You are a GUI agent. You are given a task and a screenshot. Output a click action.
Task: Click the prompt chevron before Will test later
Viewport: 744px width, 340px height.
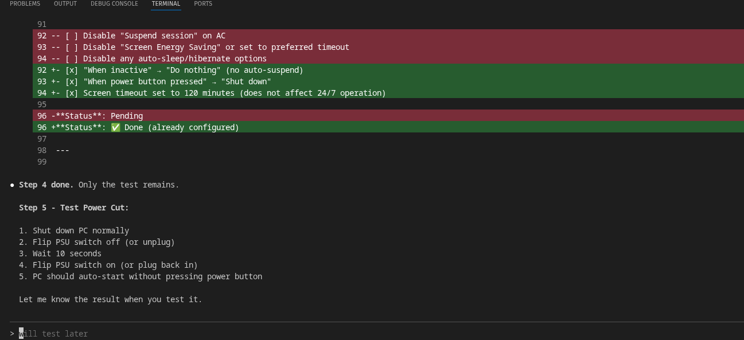tap(12, 334)
